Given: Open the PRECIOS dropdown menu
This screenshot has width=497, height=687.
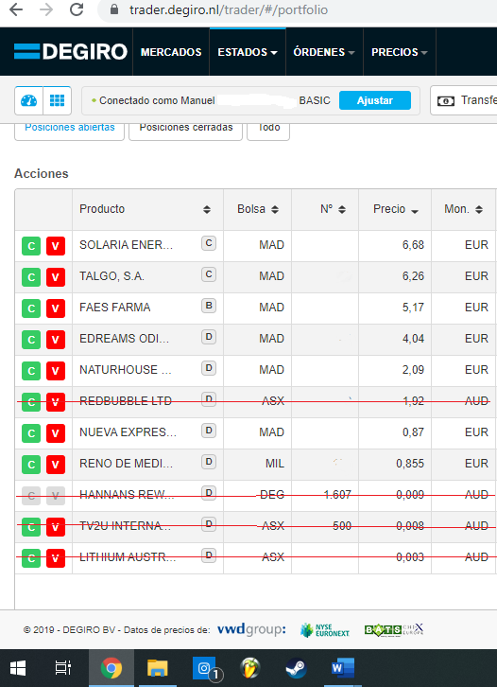Looking at the screenshot, I should (x=400, y=52).
